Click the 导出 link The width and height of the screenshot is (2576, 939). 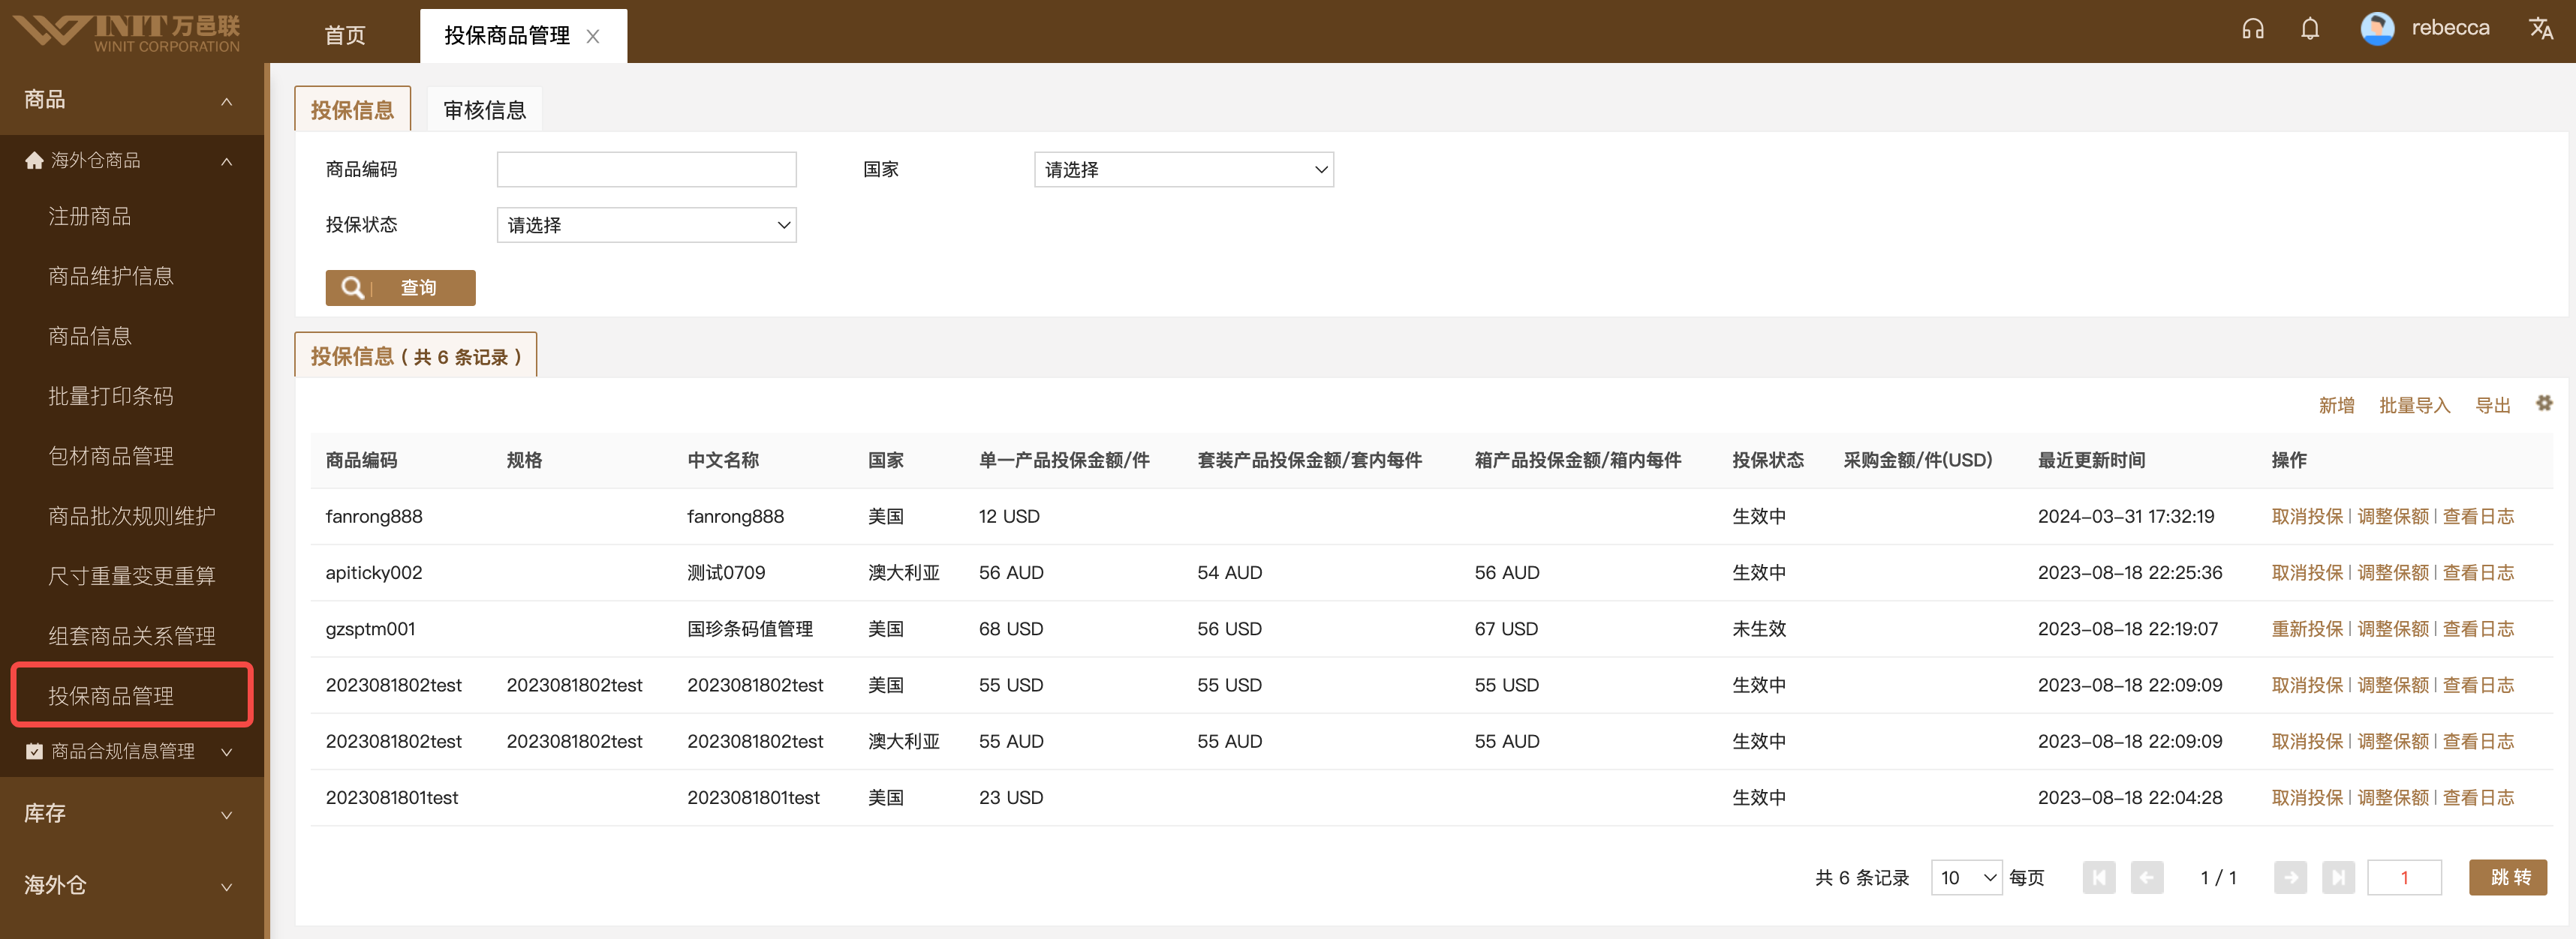coord(2492,406)
